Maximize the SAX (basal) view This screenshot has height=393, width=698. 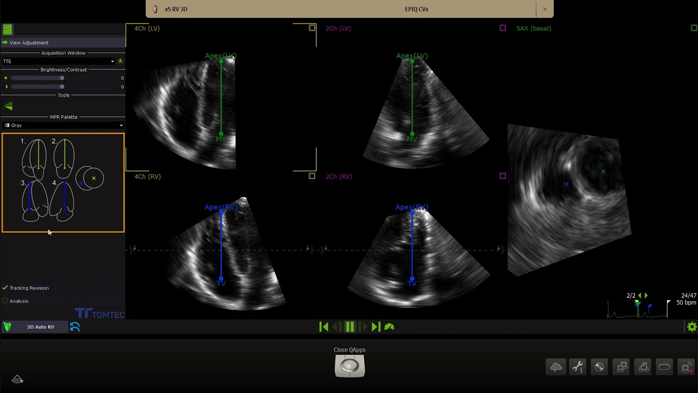[x=694, y=28]
